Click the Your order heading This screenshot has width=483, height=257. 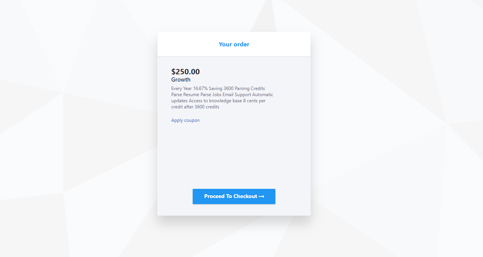[234, 44]
